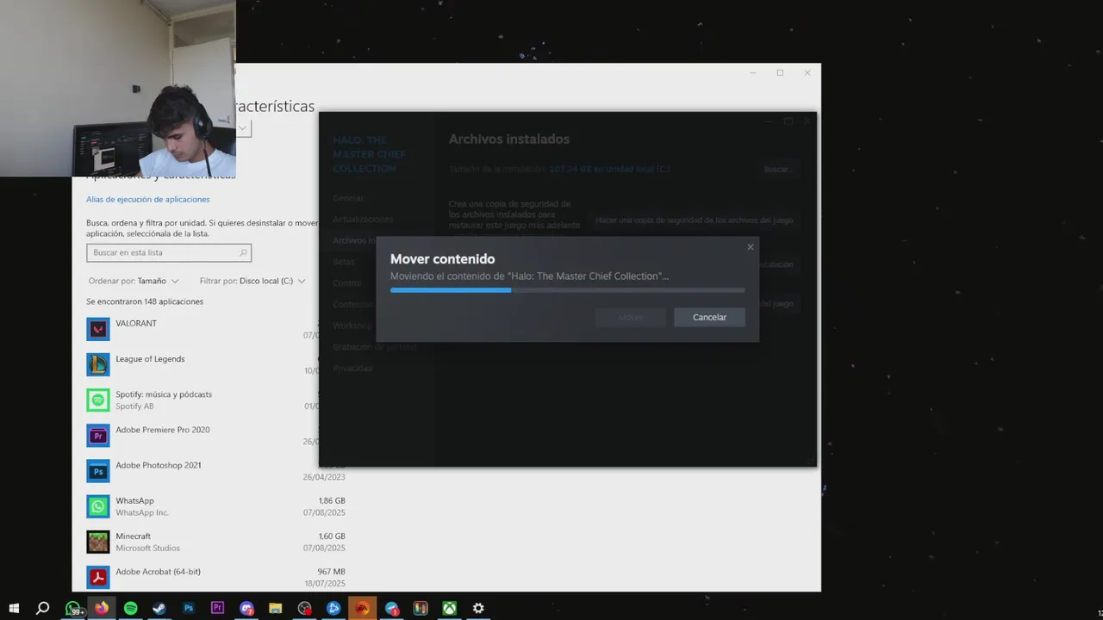The image size is (1103, 620).
Task: Click the Minecraft app icon in the list
Action: pos(98,542)
